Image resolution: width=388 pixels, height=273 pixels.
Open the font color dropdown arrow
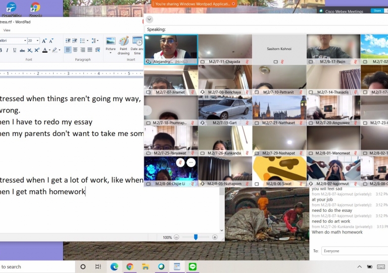[x=50, y=50]
